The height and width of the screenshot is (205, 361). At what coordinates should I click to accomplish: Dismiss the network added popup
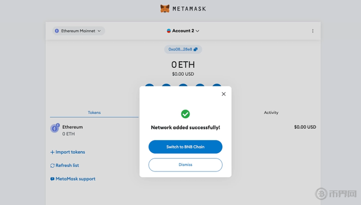click(x=185, y=165)
